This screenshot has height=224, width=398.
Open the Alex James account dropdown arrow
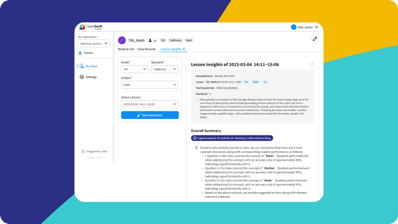point(316,27)
